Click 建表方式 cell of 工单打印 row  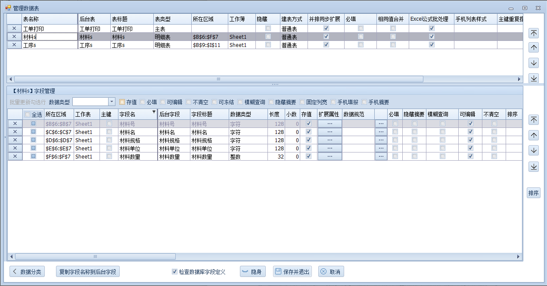pyautogui.click(x=293, y=29)
